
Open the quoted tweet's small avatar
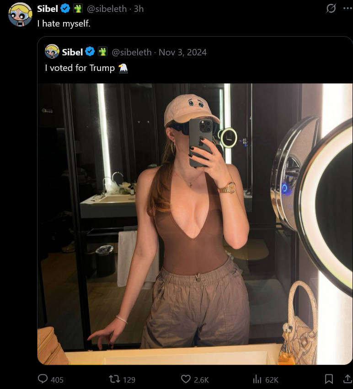[x=52, y=51]
